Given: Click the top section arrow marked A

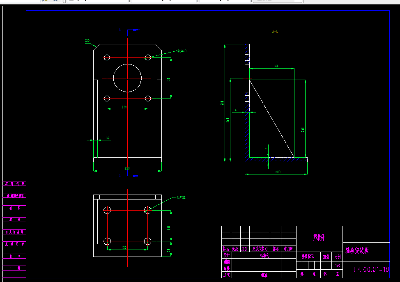Looking at the screenshot, I should pos(133,30).
